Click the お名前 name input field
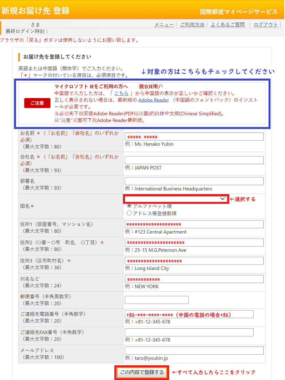 click(x=194, y=137)
